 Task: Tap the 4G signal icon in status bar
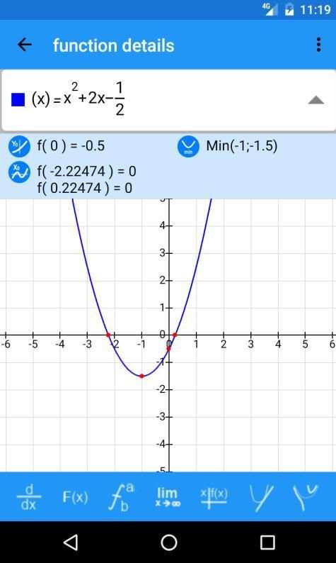click(x=270, y=9)
